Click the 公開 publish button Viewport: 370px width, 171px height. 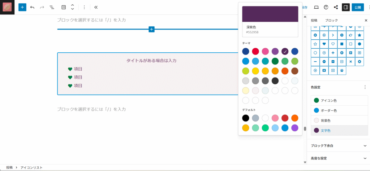[x=357, y=7]
